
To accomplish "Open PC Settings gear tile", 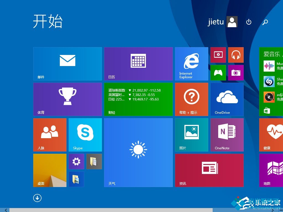I will pyautogui.click(x=76, y=161).
